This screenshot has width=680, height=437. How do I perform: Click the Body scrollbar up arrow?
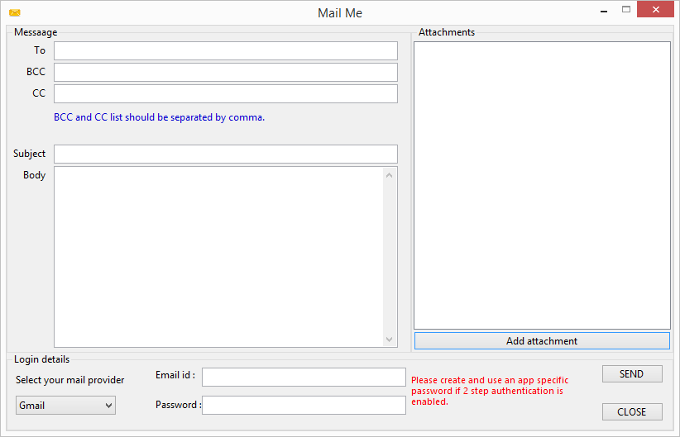[x=389, y=175]
